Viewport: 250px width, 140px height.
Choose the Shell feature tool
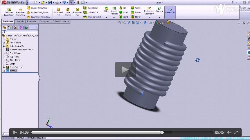[123, 17]
